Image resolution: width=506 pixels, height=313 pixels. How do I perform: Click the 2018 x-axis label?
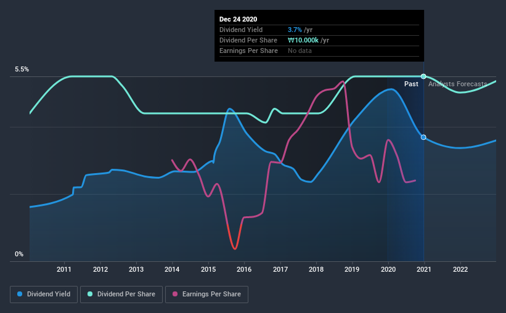pos(316,269)
